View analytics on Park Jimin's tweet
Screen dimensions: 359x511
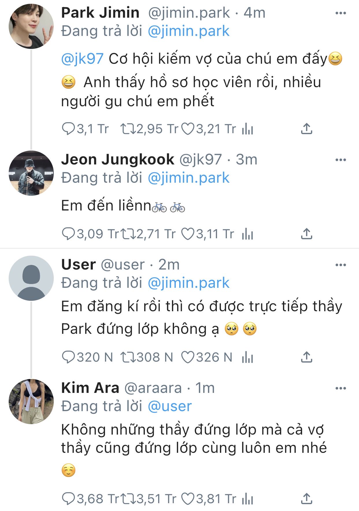pos(247,129)
